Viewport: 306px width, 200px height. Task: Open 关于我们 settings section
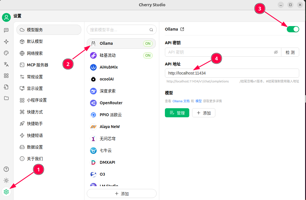click(49, 159)
